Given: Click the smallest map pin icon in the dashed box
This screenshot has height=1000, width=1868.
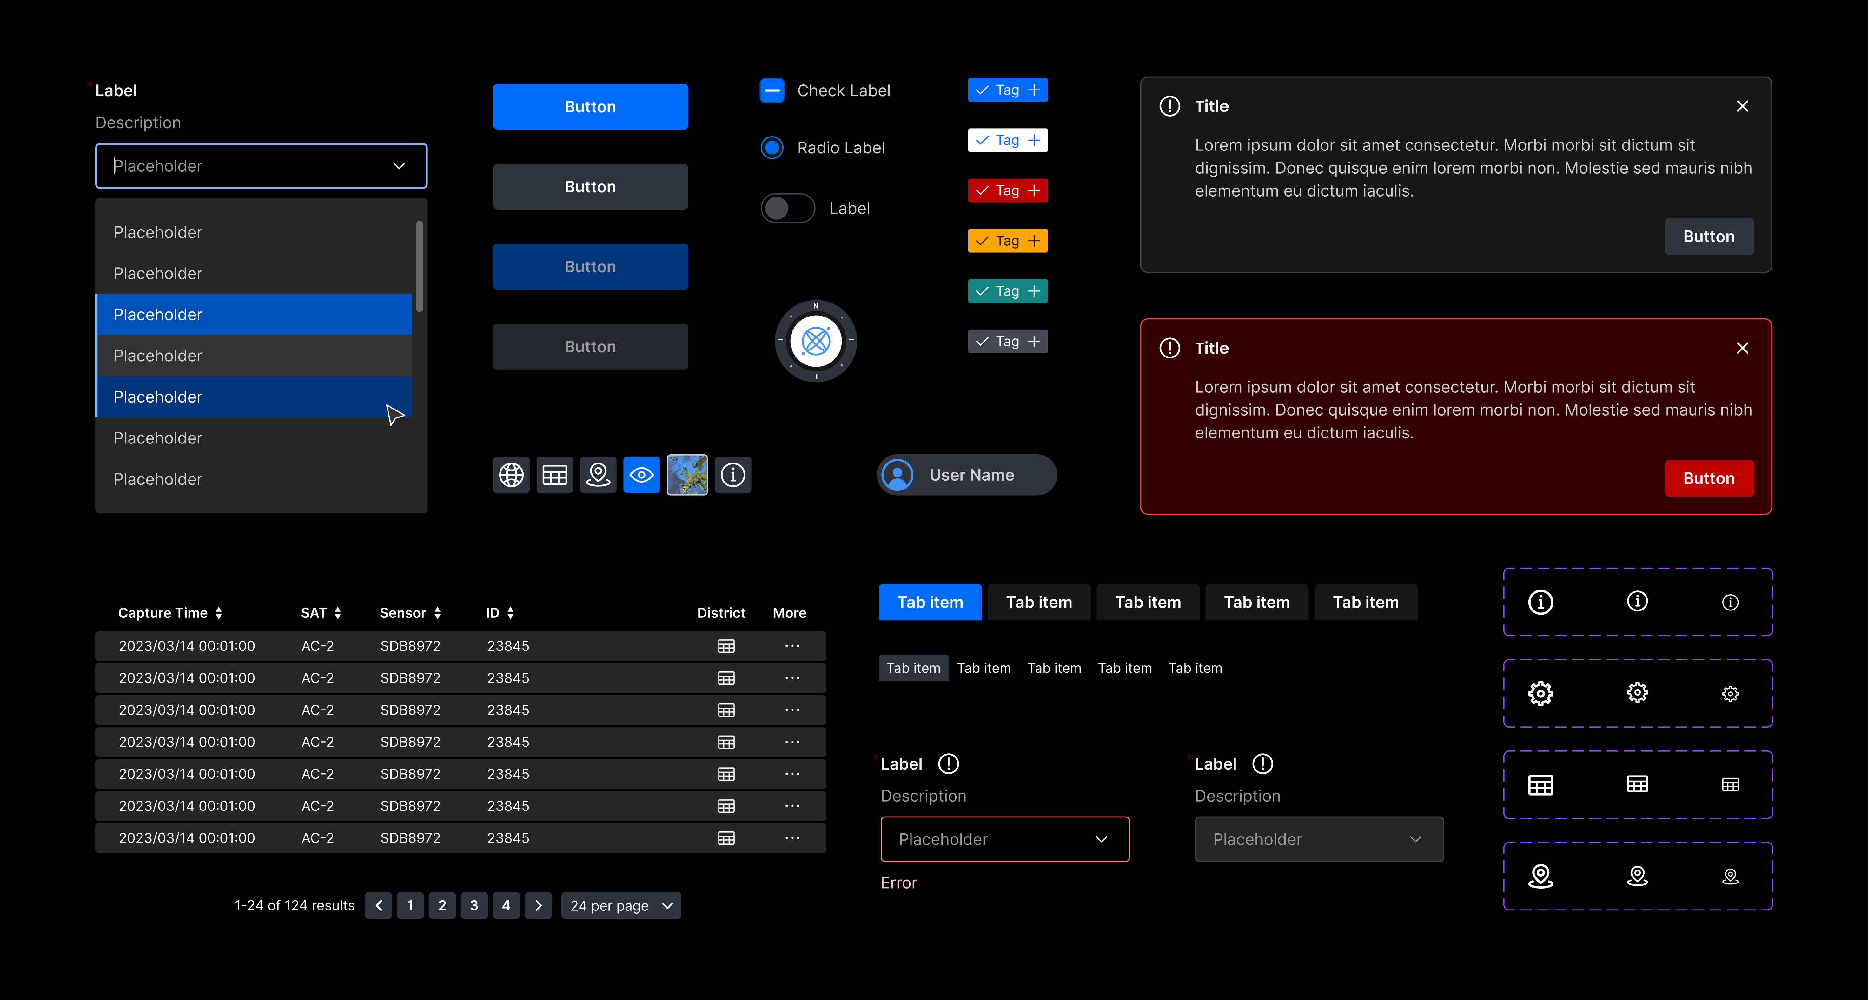Looking at the screenshot, I should [1730, 877].
